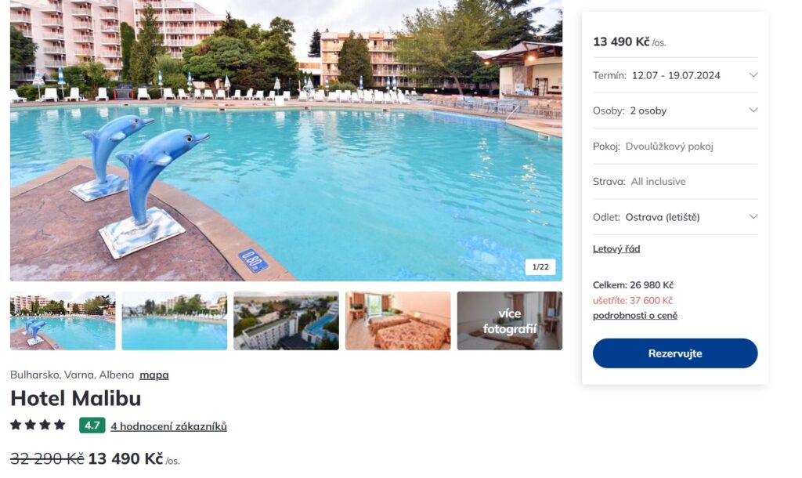Expand the Odlet departure airport dropdown
The width and height of the screenshot is (802, 478).
(x=675, y=217)
